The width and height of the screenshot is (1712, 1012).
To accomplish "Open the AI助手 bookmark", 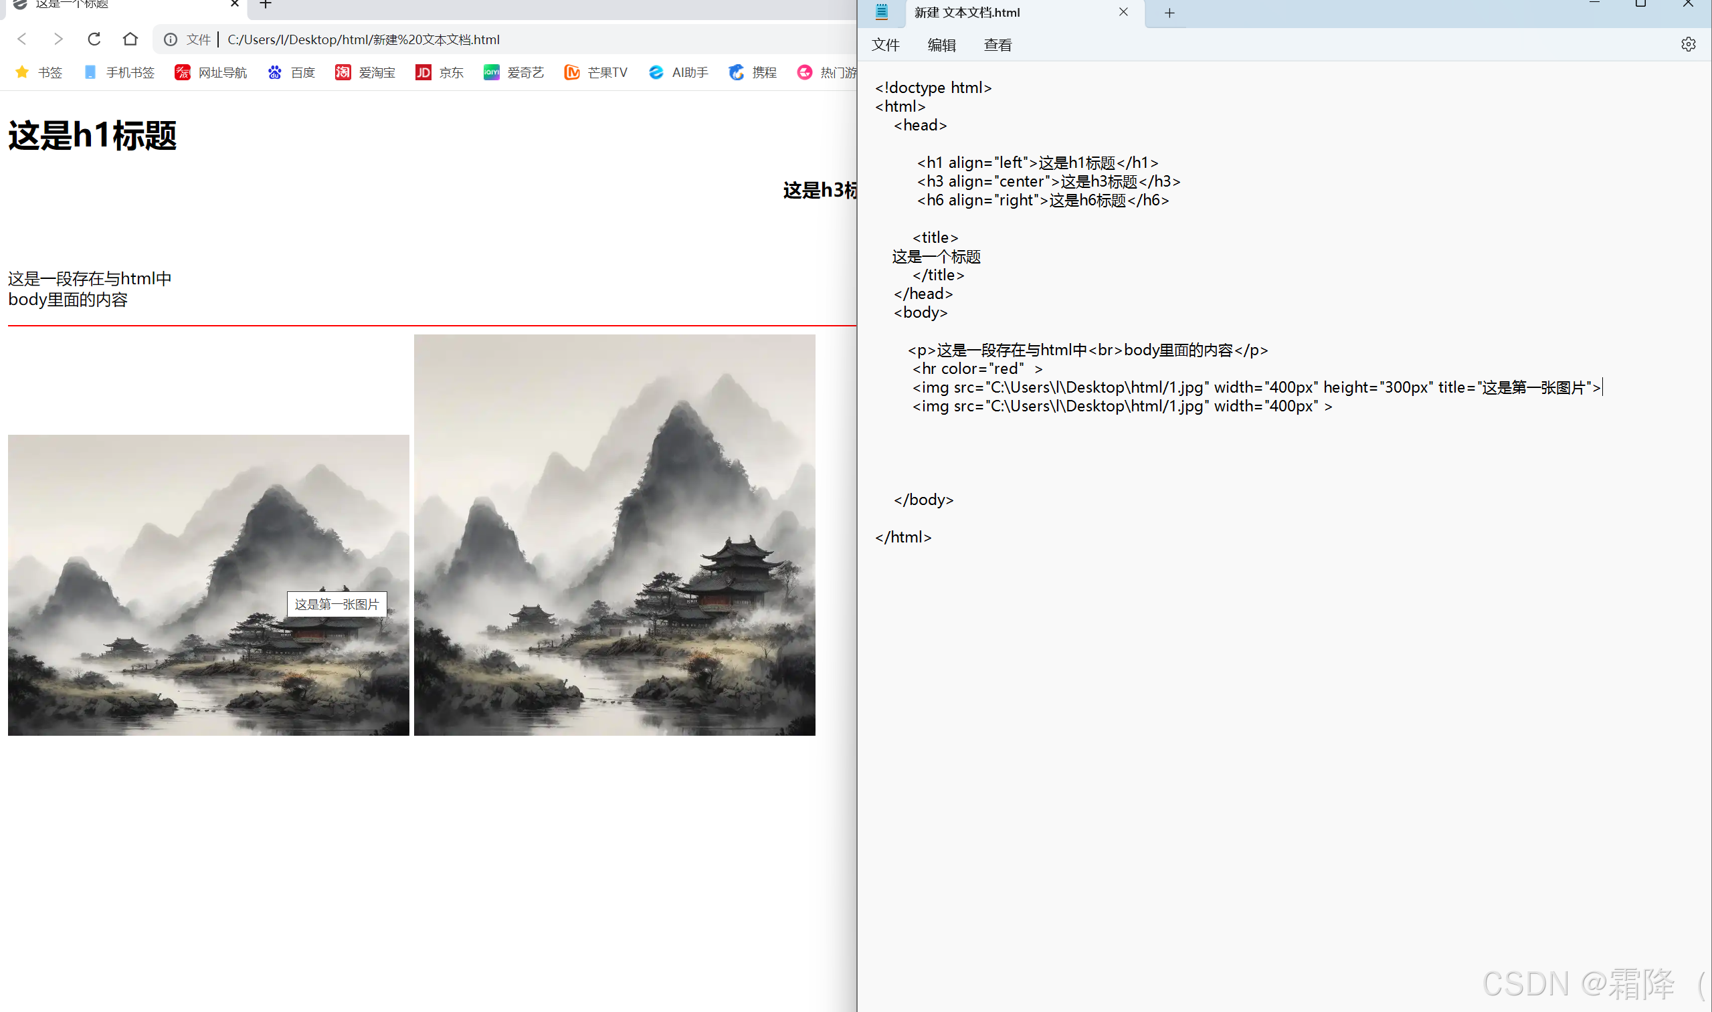I will [x=678, y=72].
